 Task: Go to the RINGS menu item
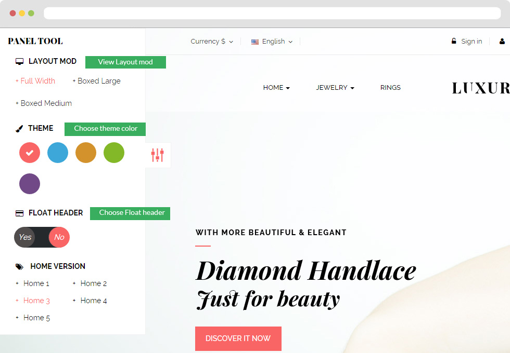point(390,88)
